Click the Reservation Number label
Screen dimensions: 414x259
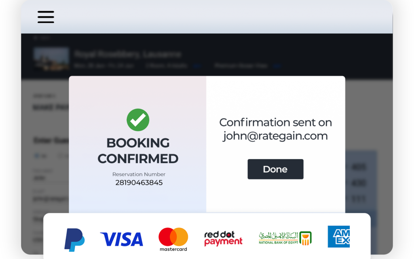[x=139, y=174]
